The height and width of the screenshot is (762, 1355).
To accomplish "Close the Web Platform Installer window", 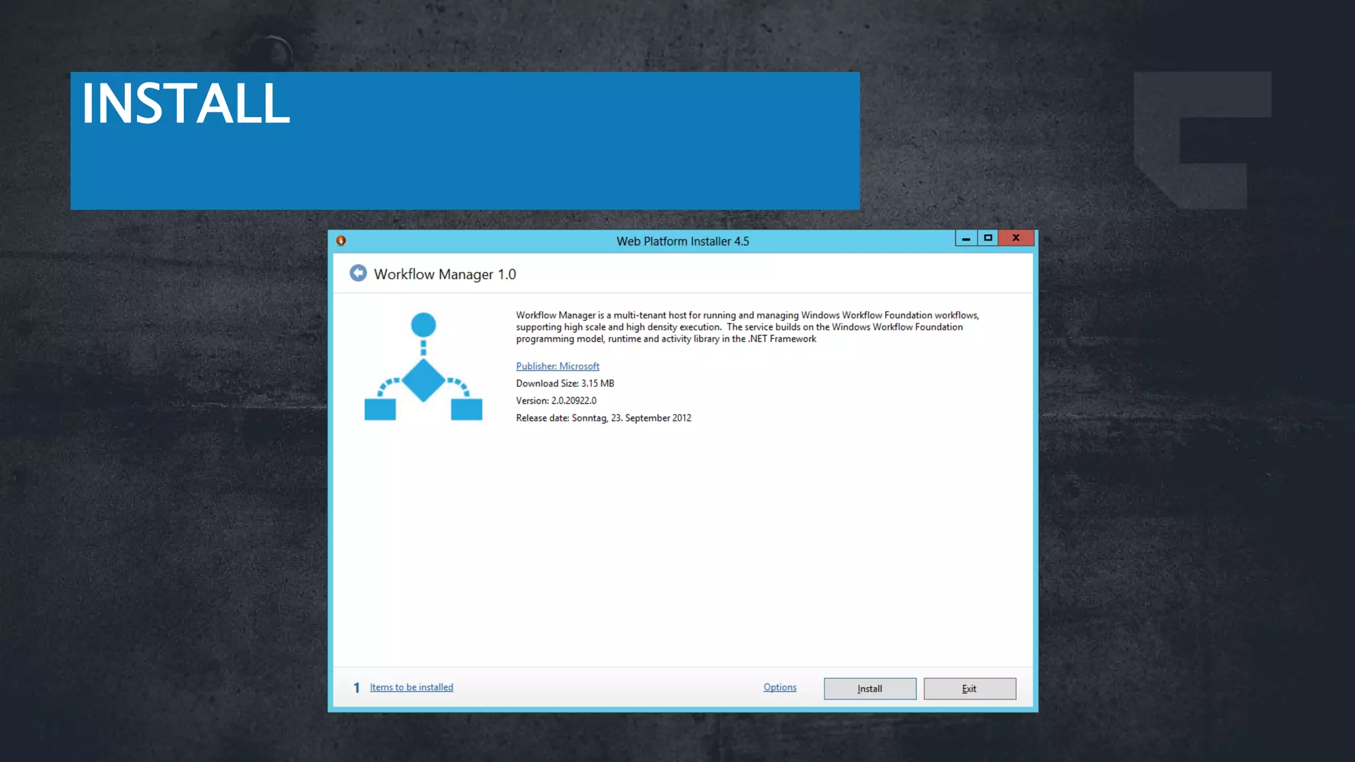I will 1016,238.
